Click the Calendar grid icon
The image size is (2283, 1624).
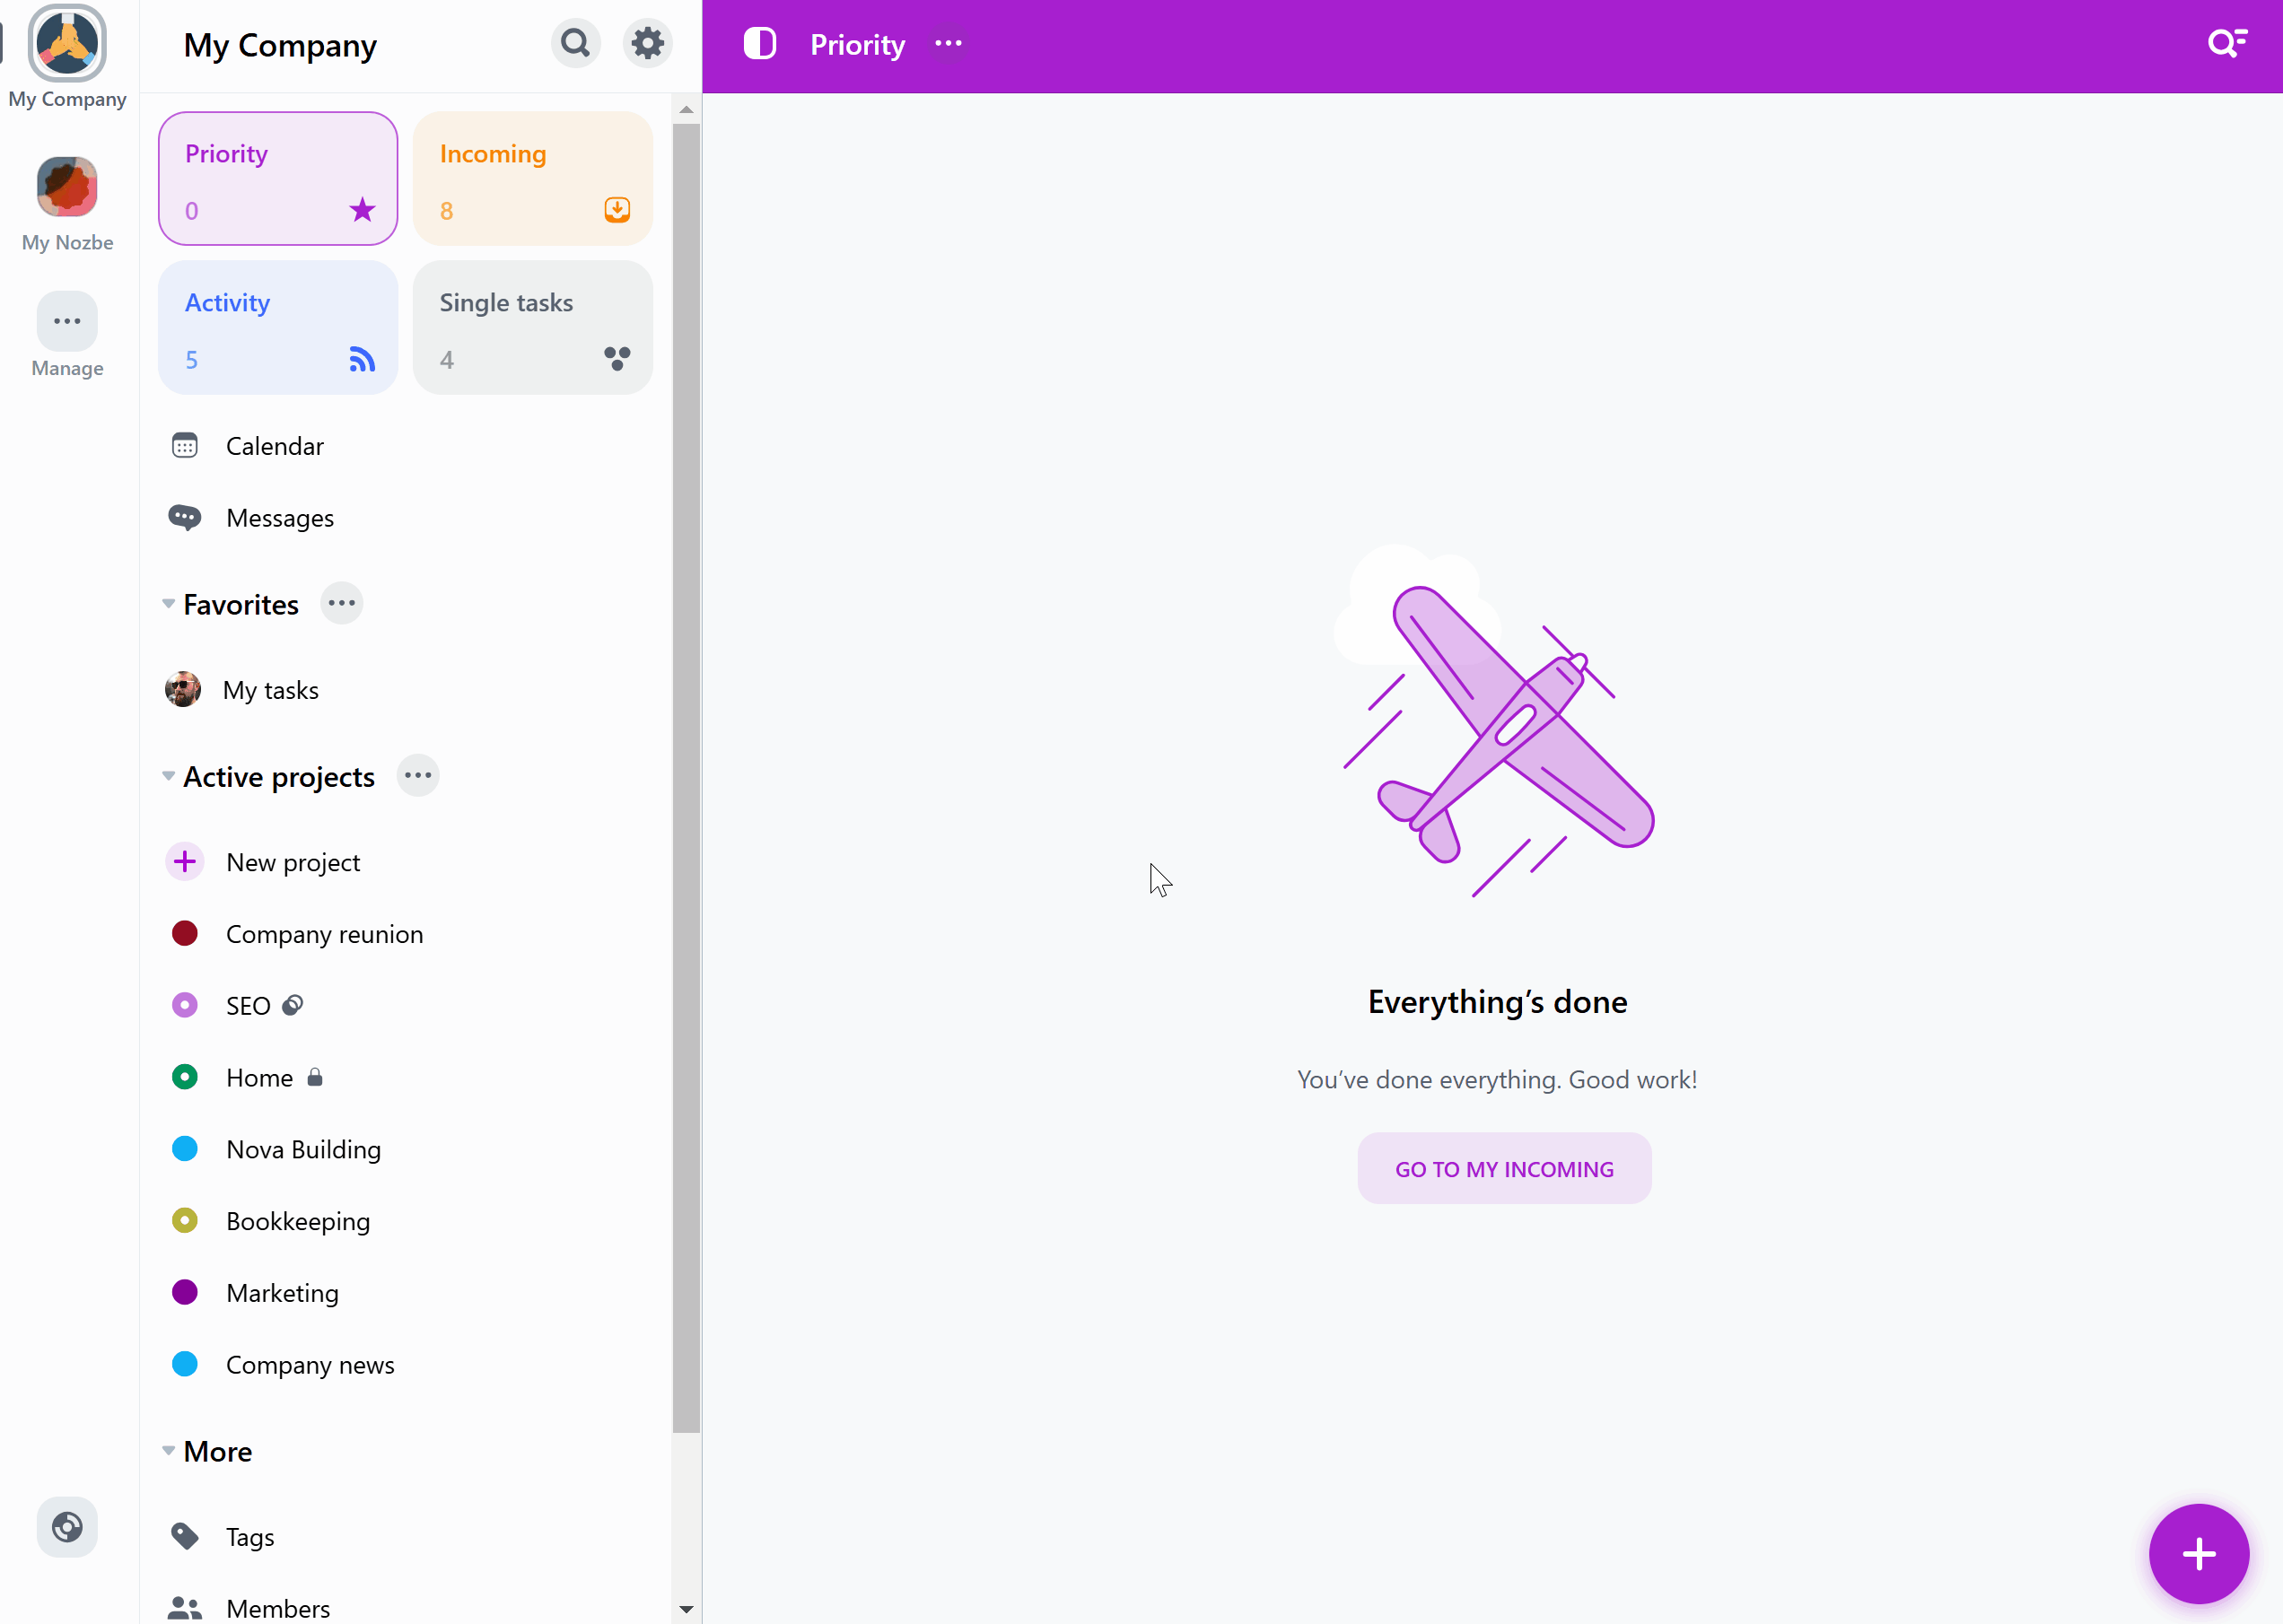coord(187,445)
